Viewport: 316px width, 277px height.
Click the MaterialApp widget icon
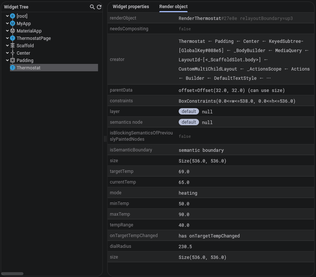(x=13, y=31)
